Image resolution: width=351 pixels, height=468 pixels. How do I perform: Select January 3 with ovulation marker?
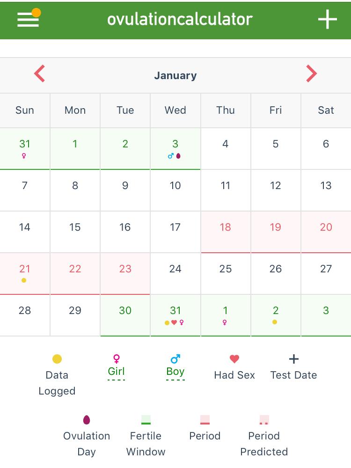tap(175, 149)
